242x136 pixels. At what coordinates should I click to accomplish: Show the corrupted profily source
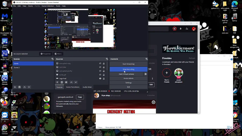click(x=100, y=71)
